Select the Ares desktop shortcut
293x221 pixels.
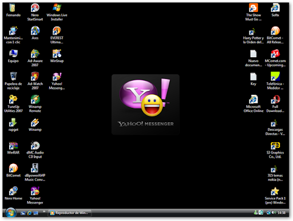coord(35,33)
